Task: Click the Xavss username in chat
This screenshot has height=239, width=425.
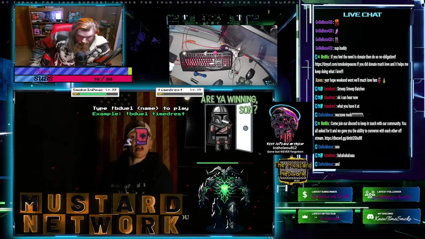Action: (x=319, y=80)
